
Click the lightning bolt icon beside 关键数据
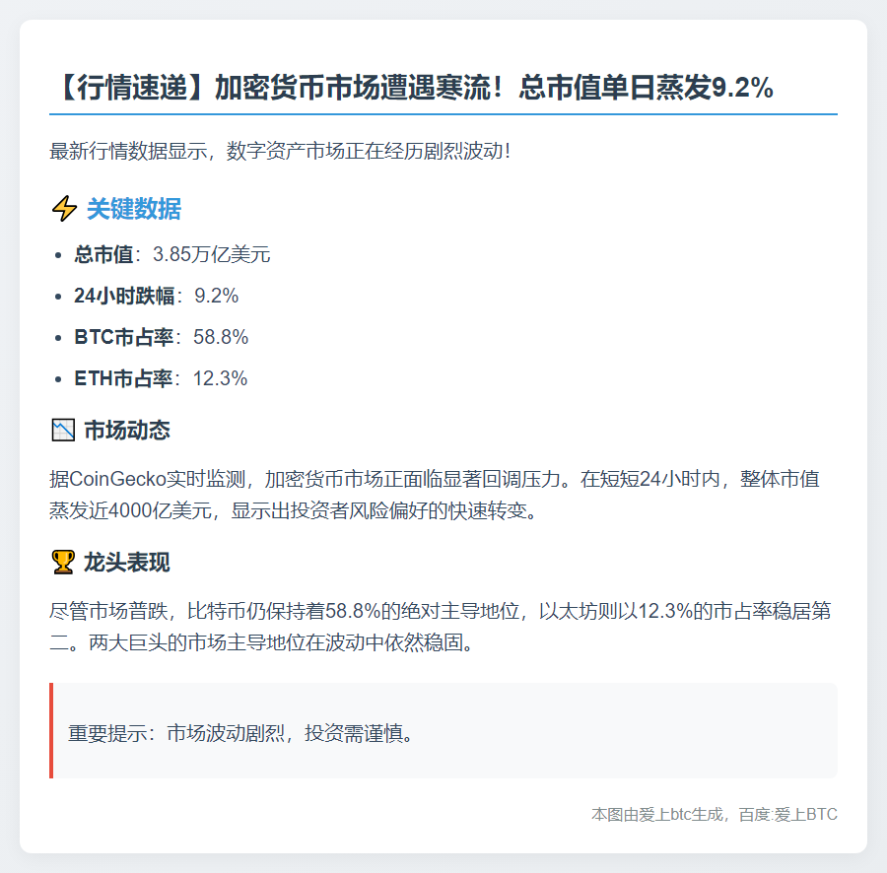click(63, 209)
